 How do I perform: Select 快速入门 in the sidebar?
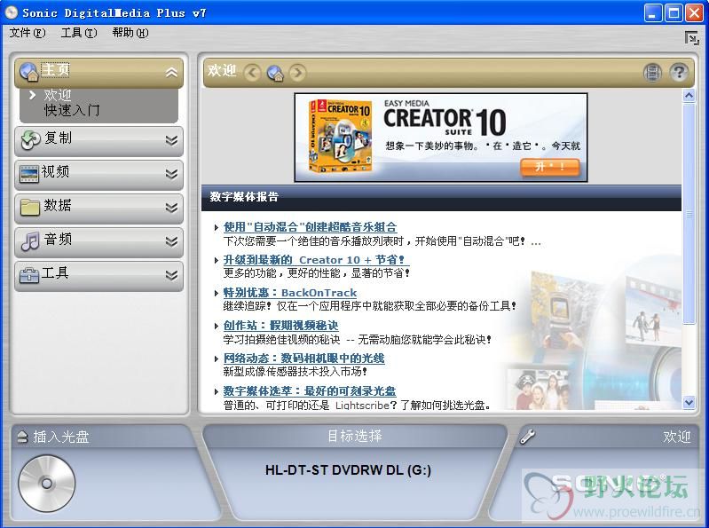point(72,110)
